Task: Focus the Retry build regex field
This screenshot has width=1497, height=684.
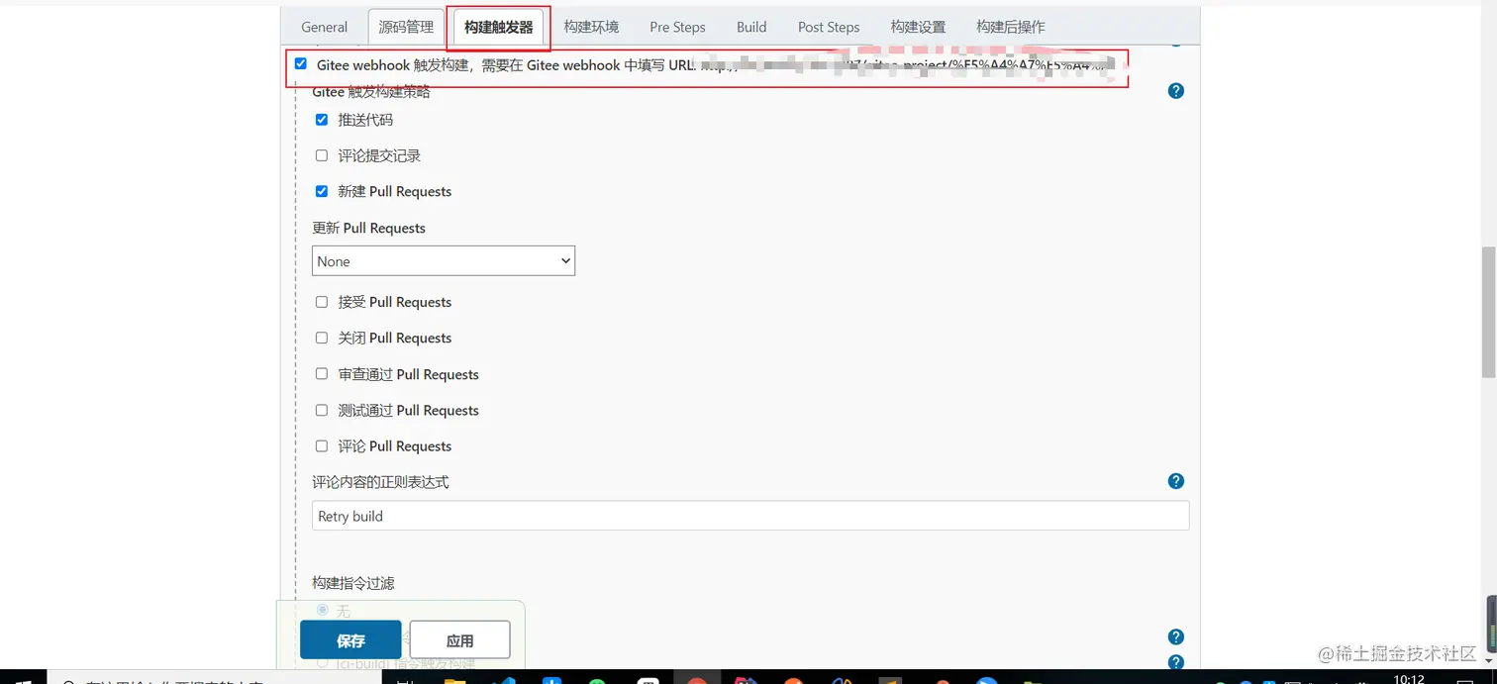Action: pos(750,516)
